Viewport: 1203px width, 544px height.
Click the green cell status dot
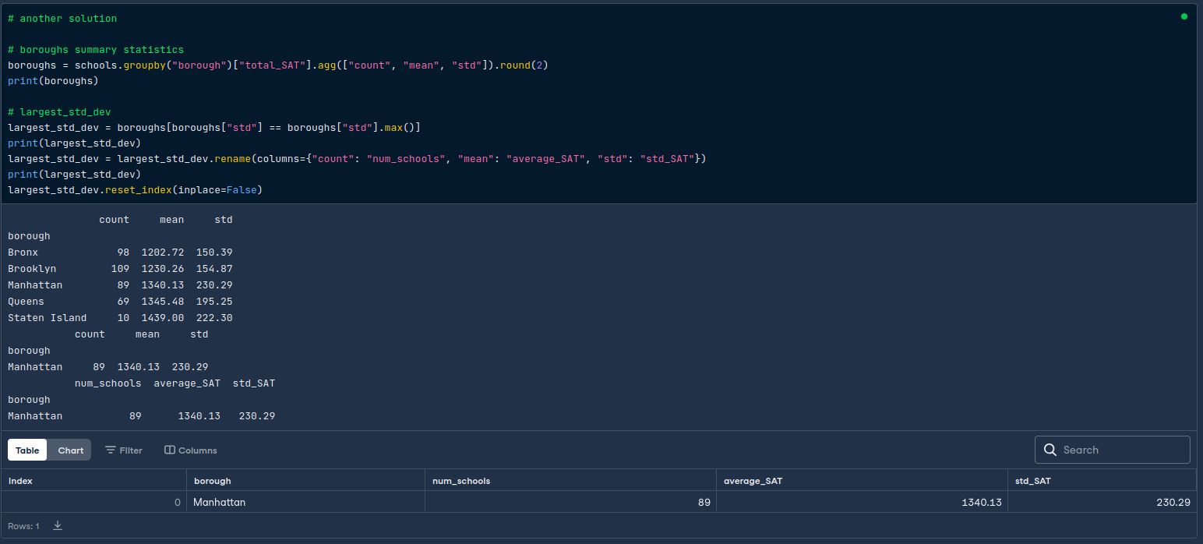click(x=1184, y=16)
